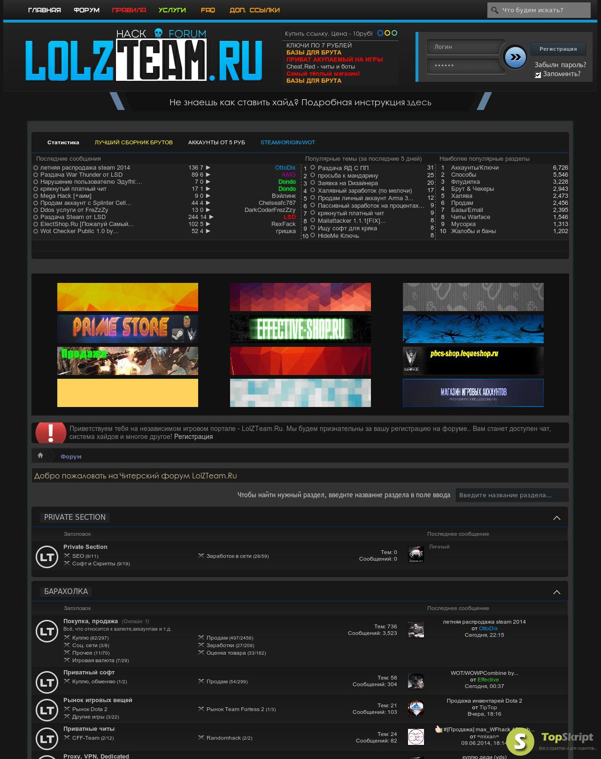Viewport: 601px width, 759px height.
Task: Open CFF-Team subforum
Action: coord(86,738)
